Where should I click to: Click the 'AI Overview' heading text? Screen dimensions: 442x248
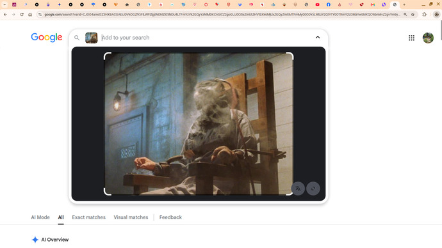(55, 240)
